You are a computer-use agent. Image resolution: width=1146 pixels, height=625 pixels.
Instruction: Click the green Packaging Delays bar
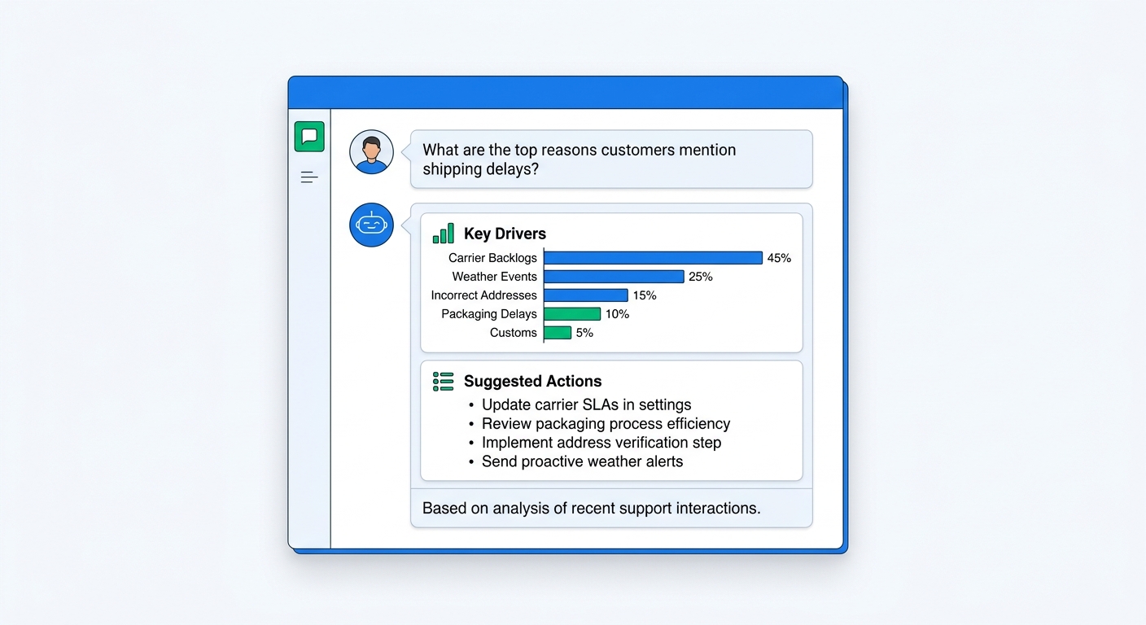point(572,314)
